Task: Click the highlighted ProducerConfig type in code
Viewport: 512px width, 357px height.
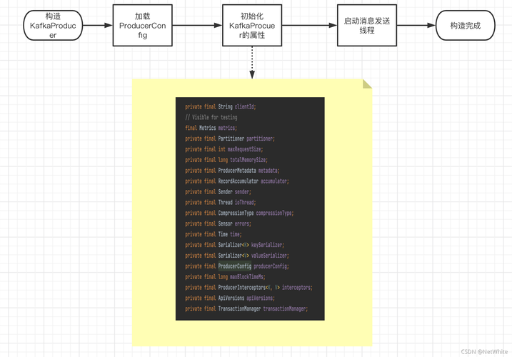Action: pyautogui.click(x=235, y=266)
